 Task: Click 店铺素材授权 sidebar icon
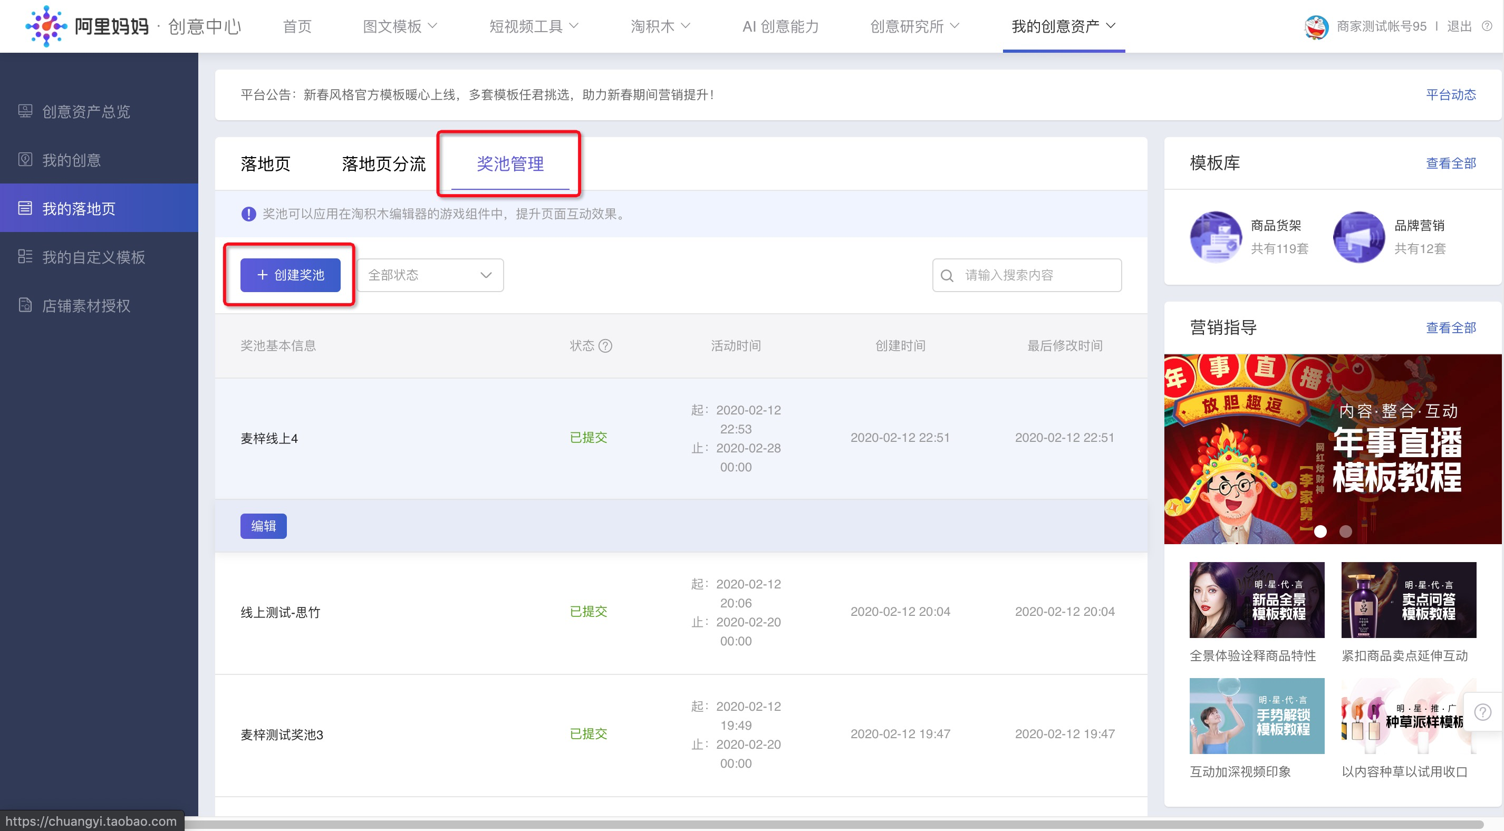tap(25, 305)
